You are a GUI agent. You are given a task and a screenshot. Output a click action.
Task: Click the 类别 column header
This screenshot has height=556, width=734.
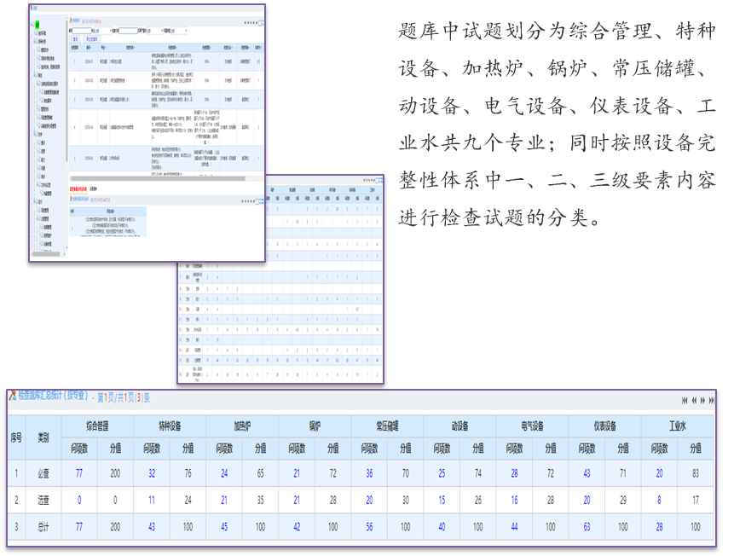click(x=43, y=437)
